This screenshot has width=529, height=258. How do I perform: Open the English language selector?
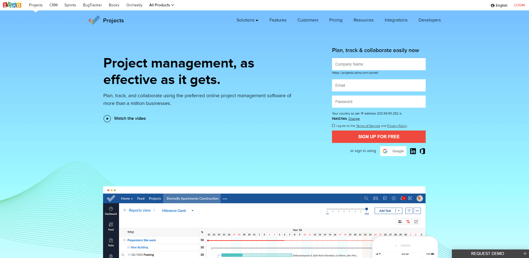click(x=499, y=6)
